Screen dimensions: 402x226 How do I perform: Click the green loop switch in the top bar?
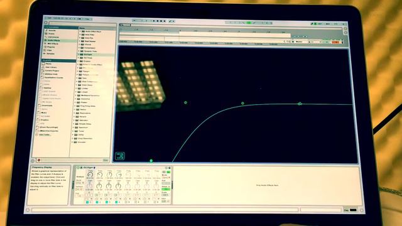pyautogui.click(x=249, y=23)
